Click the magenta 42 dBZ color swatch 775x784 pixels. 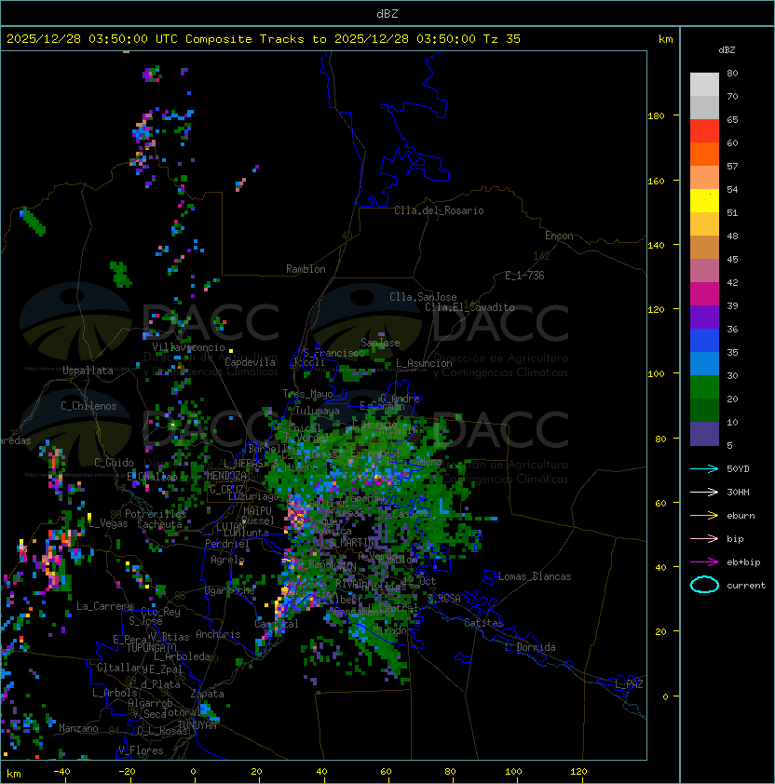pyautogui.click(x=704, y=294)
